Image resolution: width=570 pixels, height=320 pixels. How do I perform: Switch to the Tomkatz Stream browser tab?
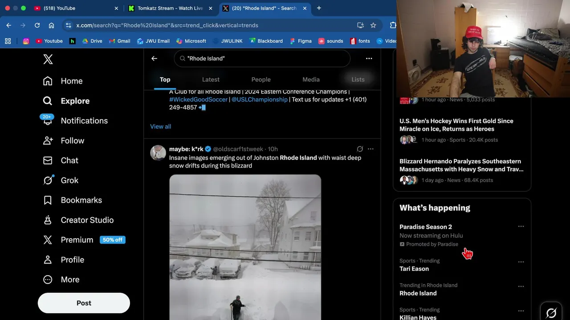[170, 8]
